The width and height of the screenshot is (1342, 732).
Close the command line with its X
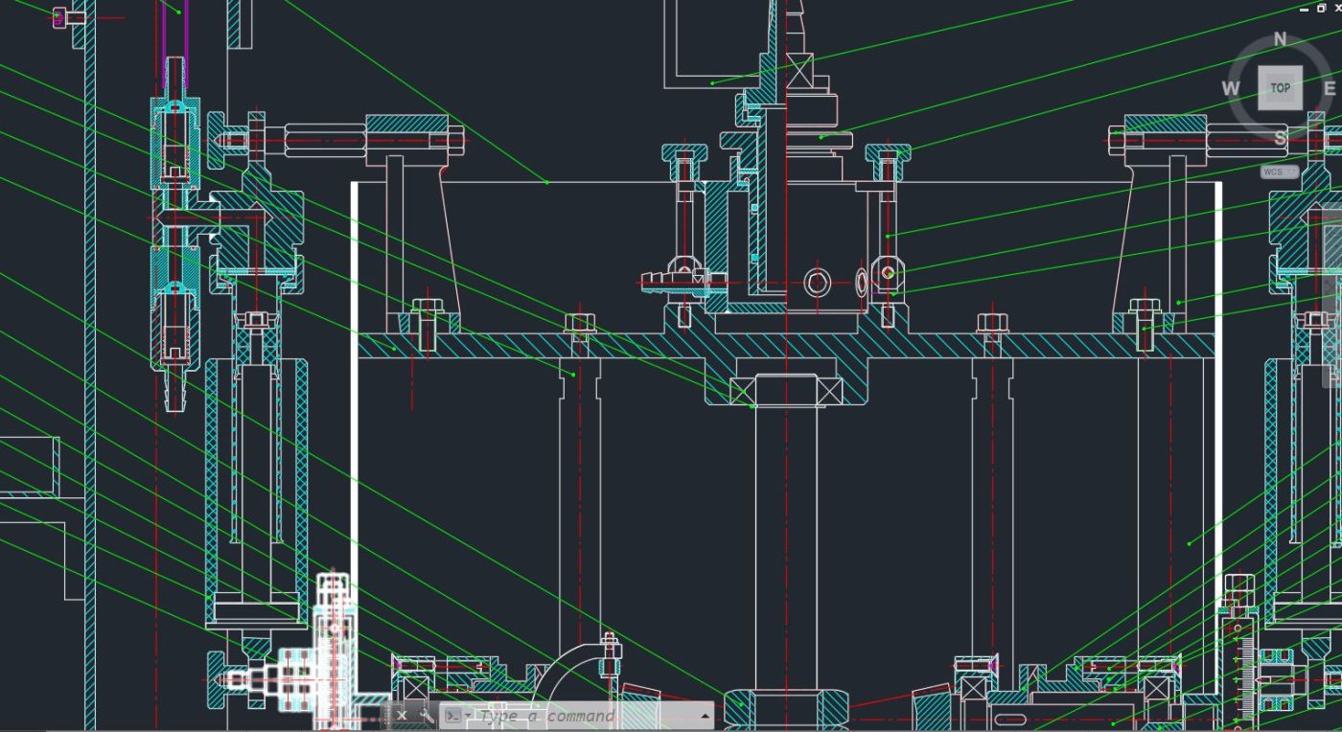click(x=403, y=715)
